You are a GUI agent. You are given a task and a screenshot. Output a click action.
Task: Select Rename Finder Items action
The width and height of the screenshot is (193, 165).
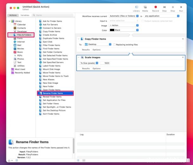[55, 93]
